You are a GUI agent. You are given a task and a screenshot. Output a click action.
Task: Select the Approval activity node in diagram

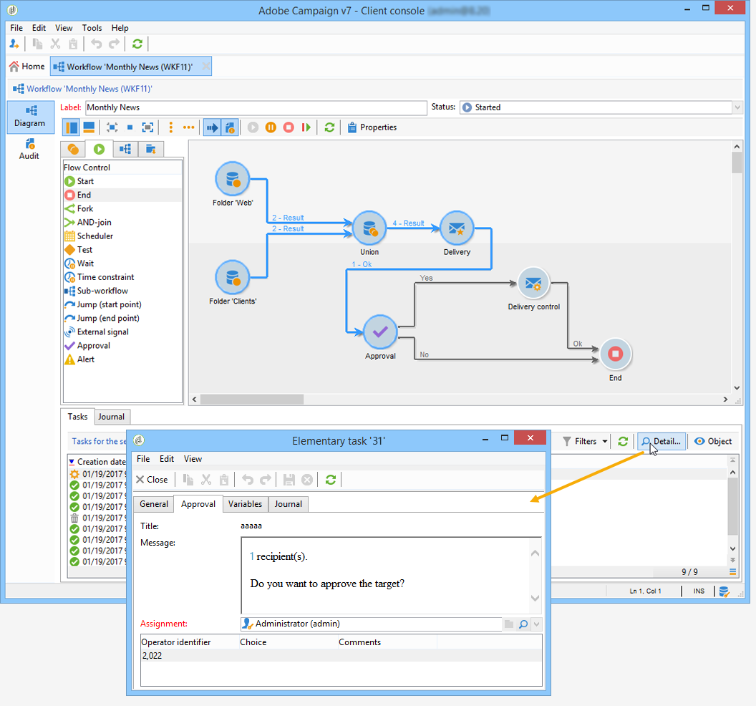[x=380, y=332]
